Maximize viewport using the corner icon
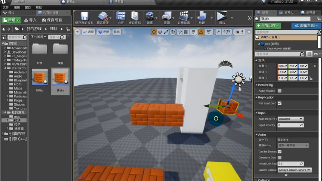The height and width of the screenshot is (181, 322). (x=249, y=32)
